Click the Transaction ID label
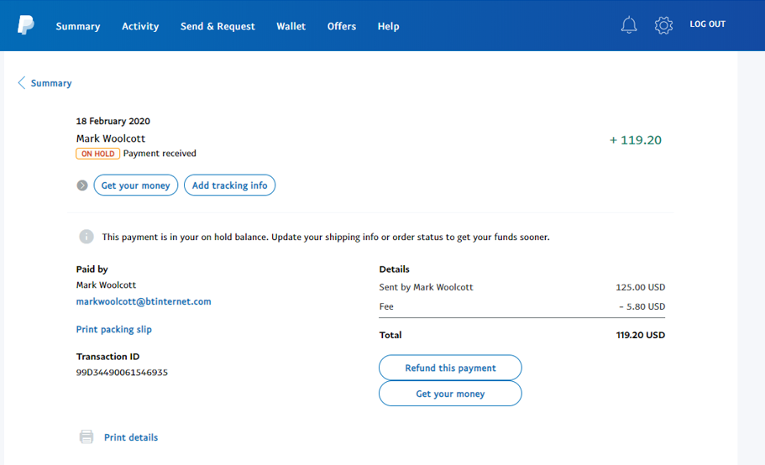765x465 pixels. 107,357
